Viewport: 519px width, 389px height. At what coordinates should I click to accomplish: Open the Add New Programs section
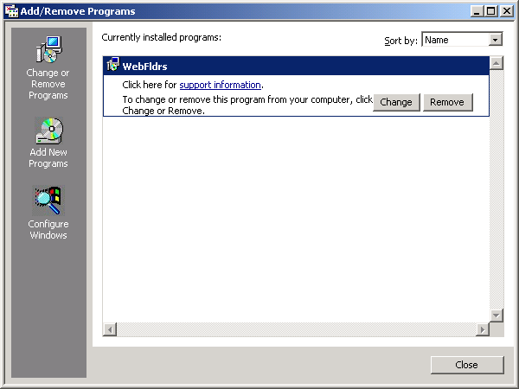pyautogui.click(x=48, y=143)
